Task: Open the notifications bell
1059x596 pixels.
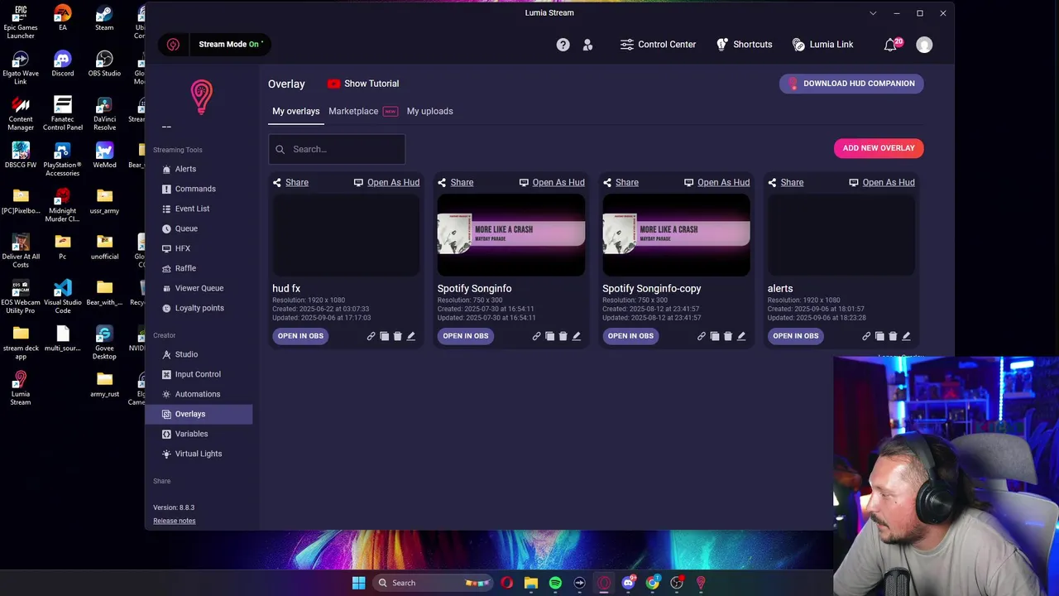Action: (890, 45)
